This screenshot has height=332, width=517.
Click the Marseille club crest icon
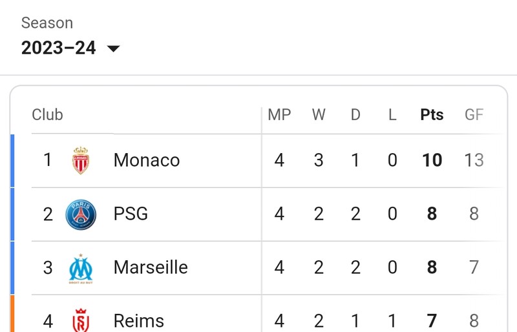coord(81,268)
